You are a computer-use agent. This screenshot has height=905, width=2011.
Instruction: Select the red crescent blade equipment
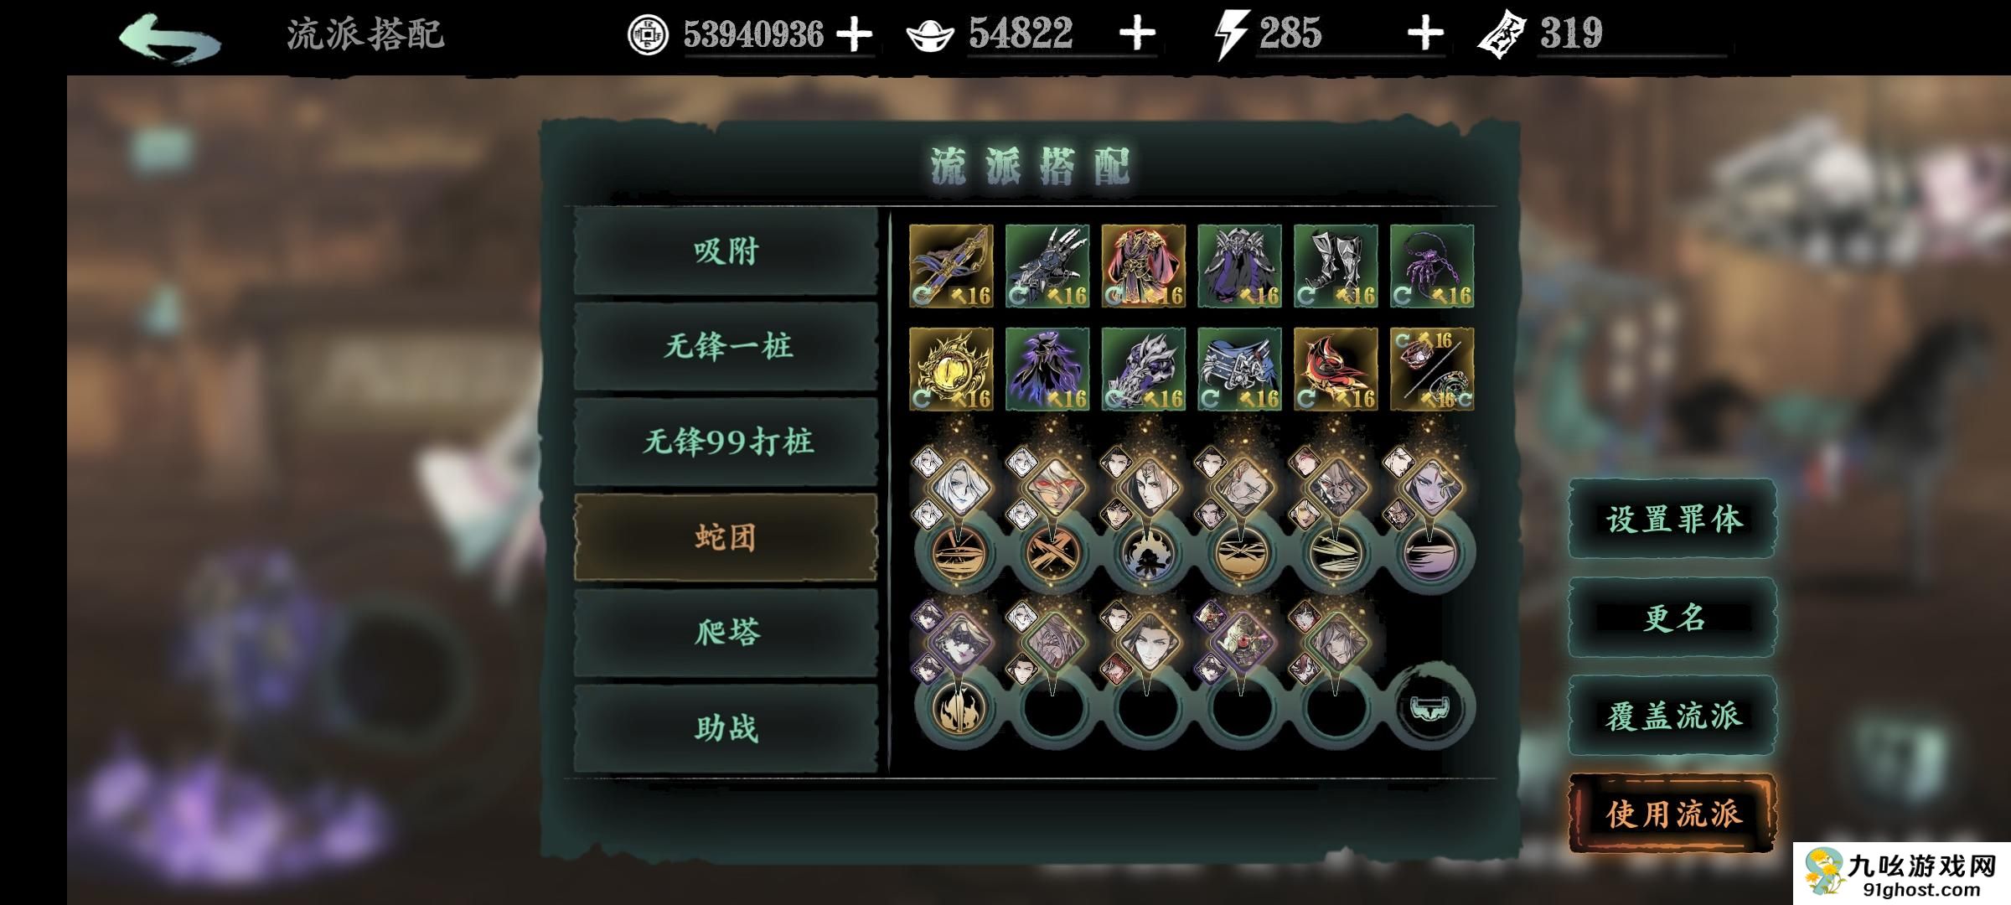coord(1336,370)
